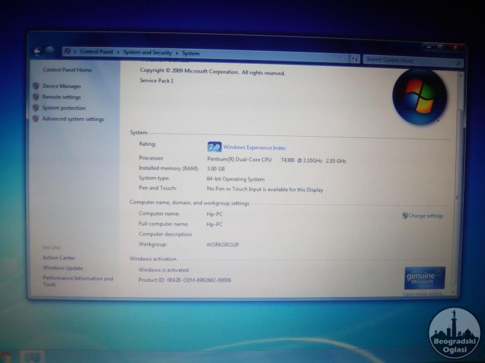This screenshot has height=363, width=485.
Task: Click the second taskbar application button
Action: (x=33, y=358)
